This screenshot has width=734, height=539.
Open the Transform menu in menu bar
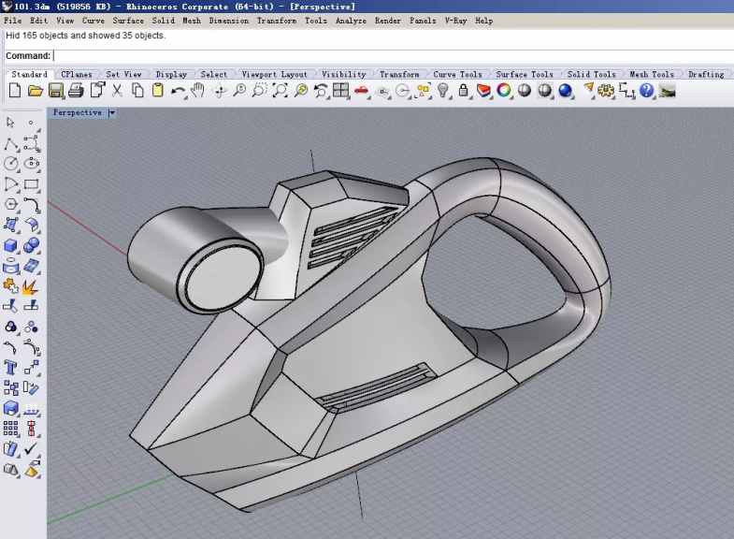point(277,21)
